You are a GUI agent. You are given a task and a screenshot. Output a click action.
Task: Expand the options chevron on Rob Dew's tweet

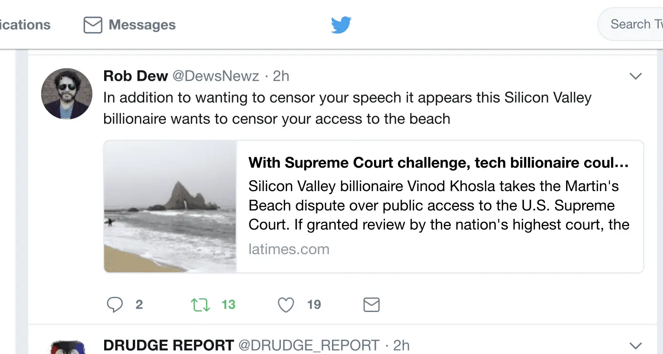point(635,76)
